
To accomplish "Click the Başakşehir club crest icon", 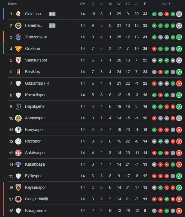I will [18, 106].
